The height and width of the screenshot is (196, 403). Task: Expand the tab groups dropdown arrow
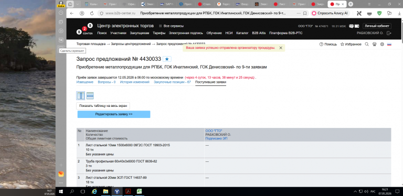(77, 4)
